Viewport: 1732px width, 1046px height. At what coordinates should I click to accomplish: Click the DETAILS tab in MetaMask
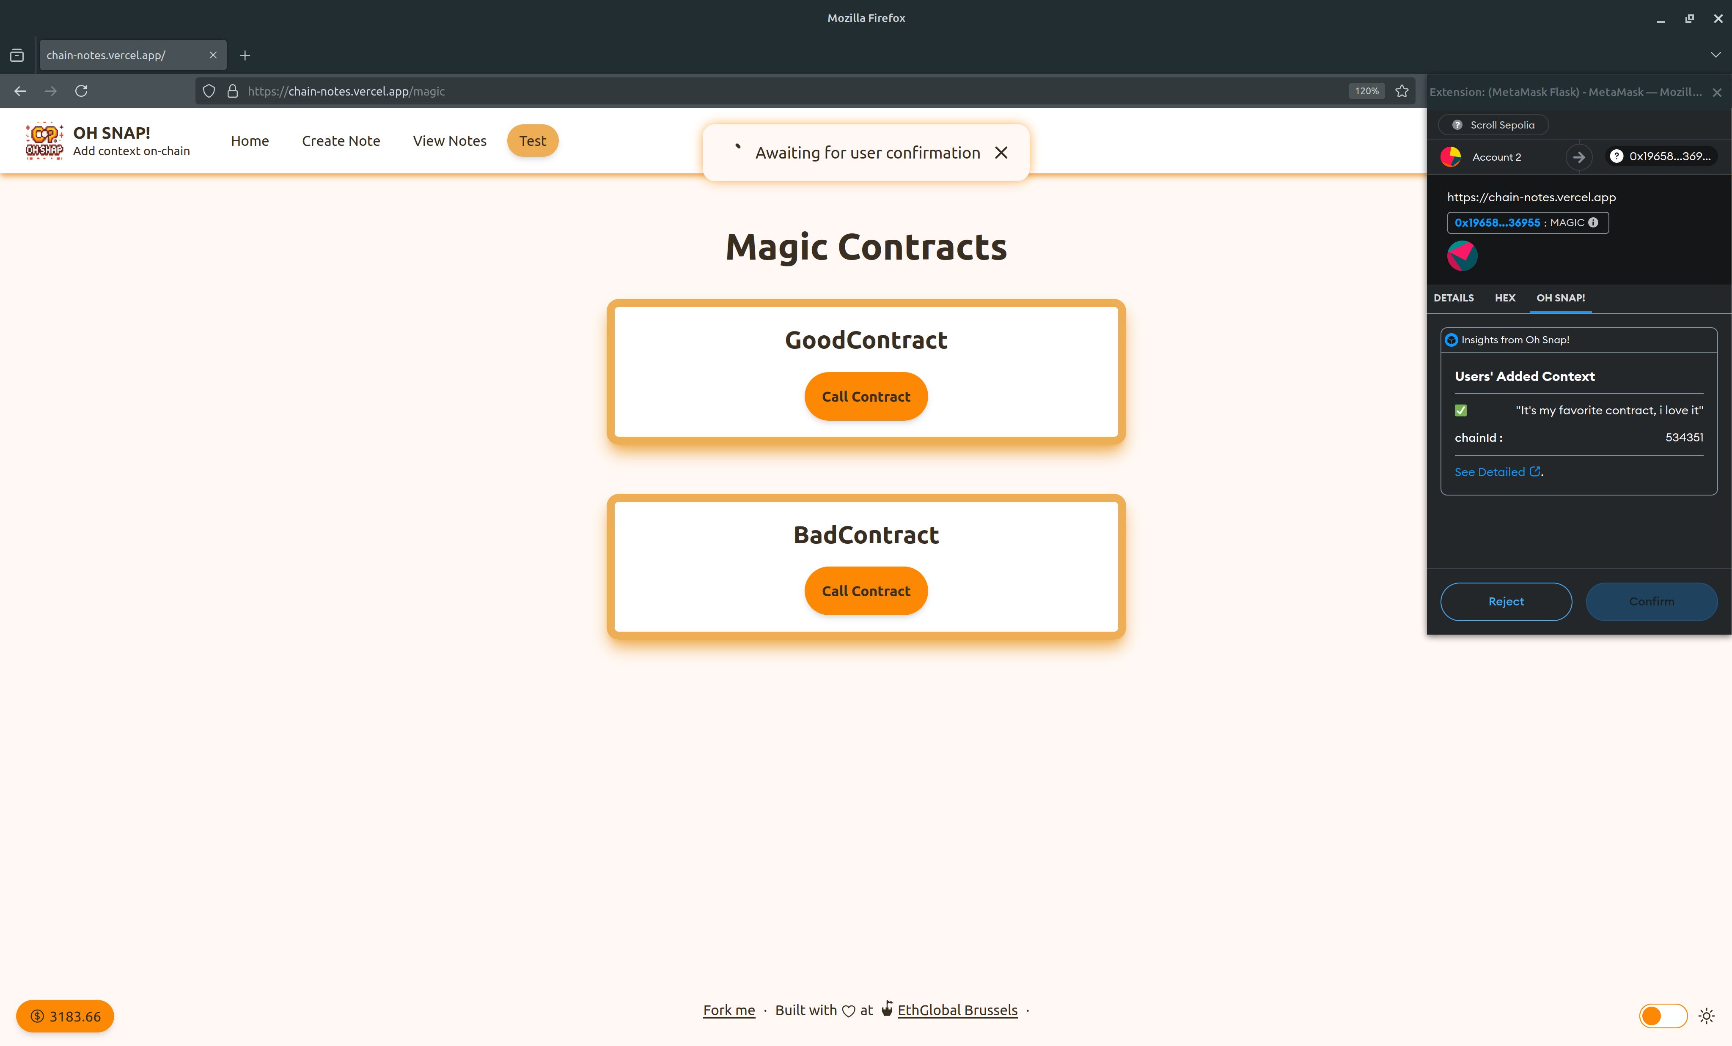point(1455,298)
